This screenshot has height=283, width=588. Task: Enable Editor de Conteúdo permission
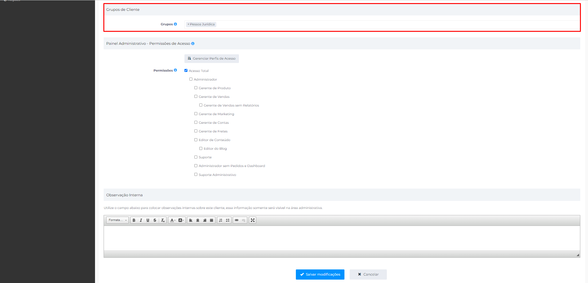click(x=196, y=140)
